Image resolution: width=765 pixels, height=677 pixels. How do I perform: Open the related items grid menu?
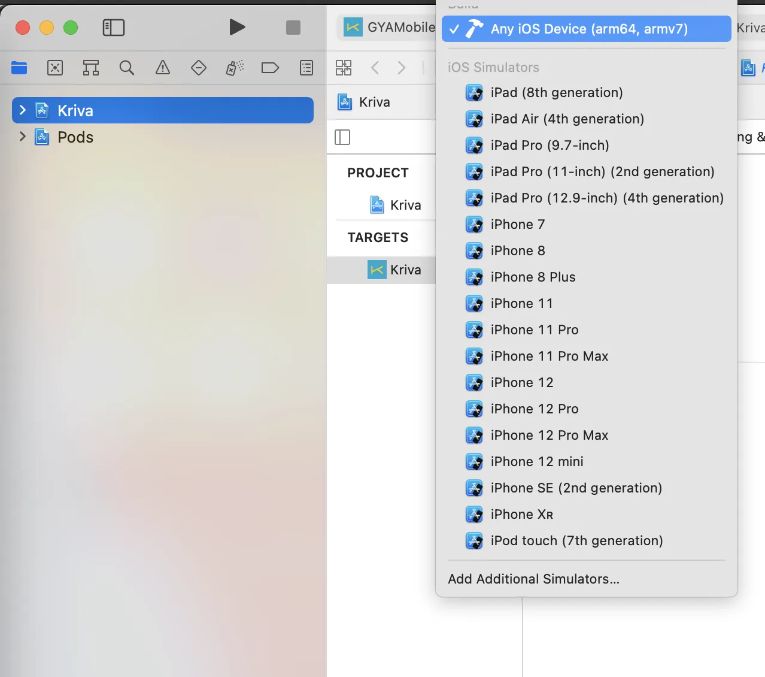(344, 68)
